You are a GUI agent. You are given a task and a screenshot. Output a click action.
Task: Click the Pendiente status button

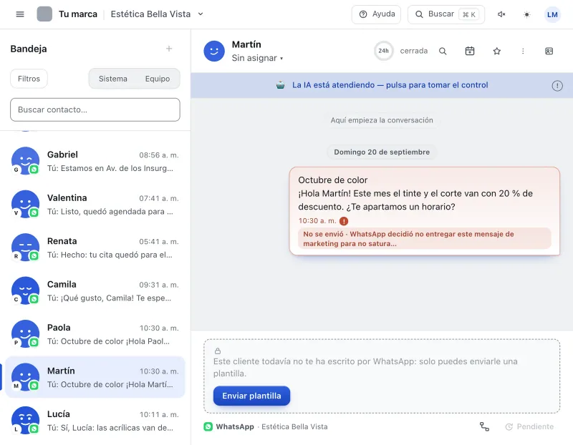pos(529,426)
